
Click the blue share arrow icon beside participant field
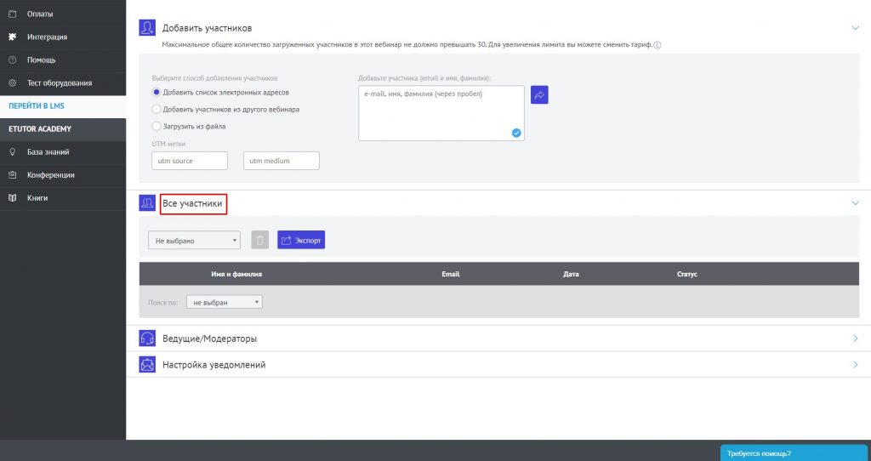tap(539, 95)
